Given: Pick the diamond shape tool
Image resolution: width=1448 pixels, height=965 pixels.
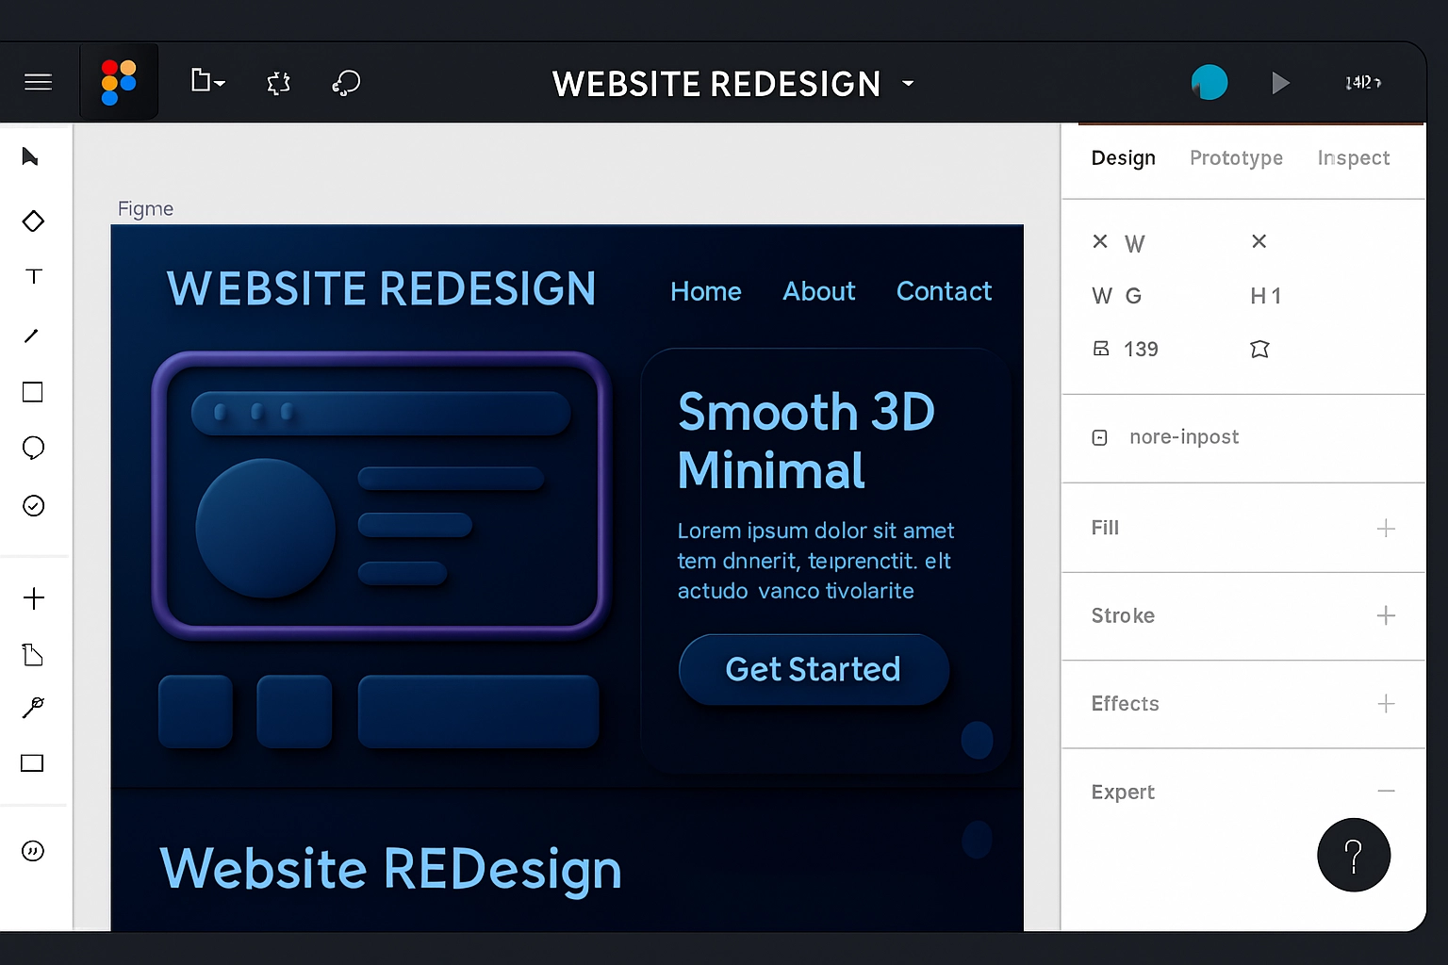Looking at the screenshot, I should (33, 221).
